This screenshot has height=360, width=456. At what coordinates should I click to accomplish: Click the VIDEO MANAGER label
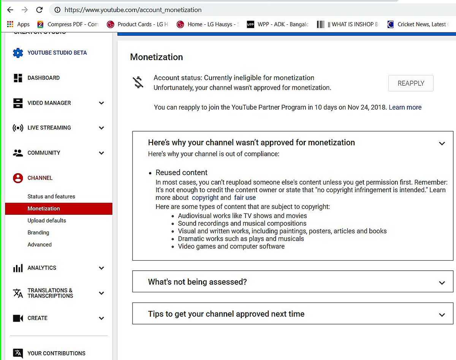[x=49, y=103]
